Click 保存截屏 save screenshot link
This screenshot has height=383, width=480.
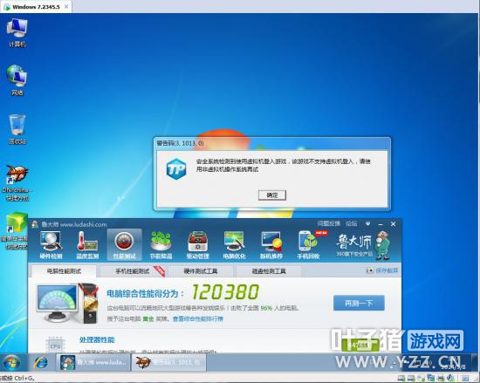point(382,270)
